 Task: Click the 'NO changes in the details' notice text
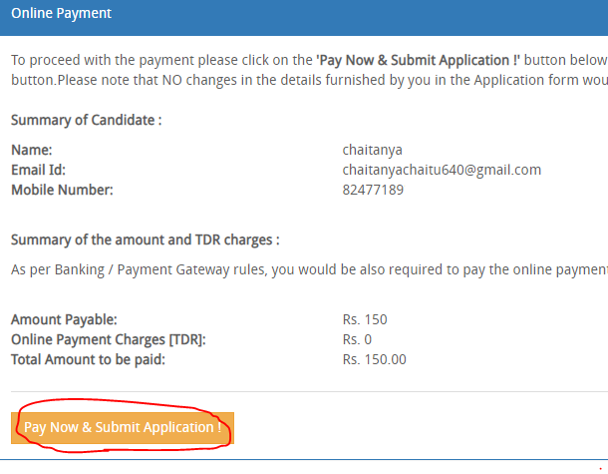click(x=242, y=81)
